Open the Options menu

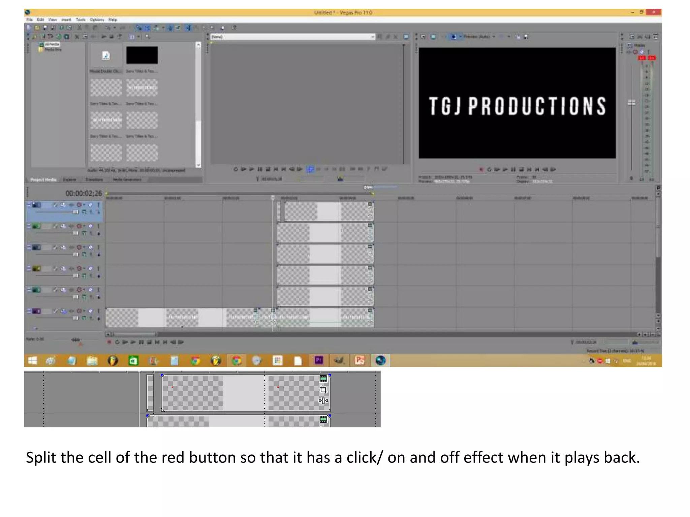click(97, 20)
